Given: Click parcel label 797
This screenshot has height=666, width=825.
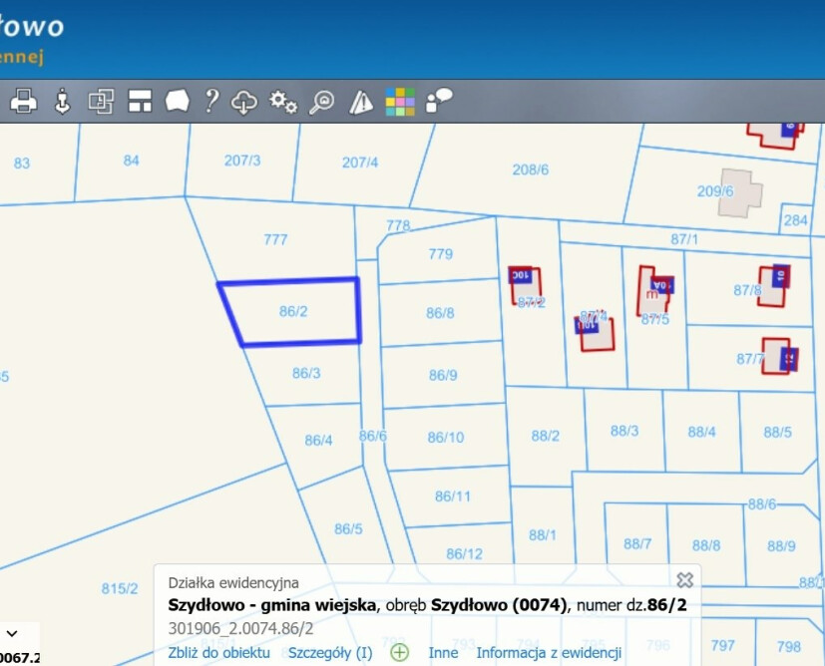Looking at the screenshot, I should [722, 645].
